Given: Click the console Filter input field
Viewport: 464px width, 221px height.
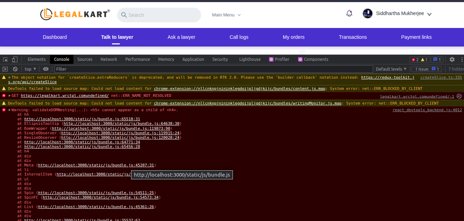Looking at the screenshot, I should pyautogui.click(x=213, y=69).
